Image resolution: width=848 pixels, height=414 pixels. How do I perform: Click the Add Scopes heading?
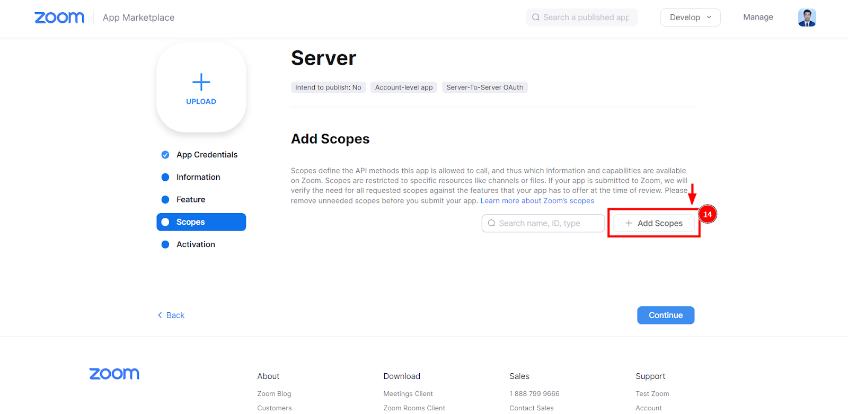tap(330, 139)
